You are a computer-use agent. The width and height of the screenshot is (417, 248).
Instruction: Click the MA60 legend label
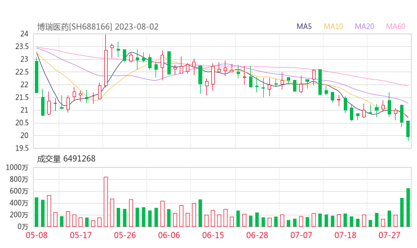point(396,26)
